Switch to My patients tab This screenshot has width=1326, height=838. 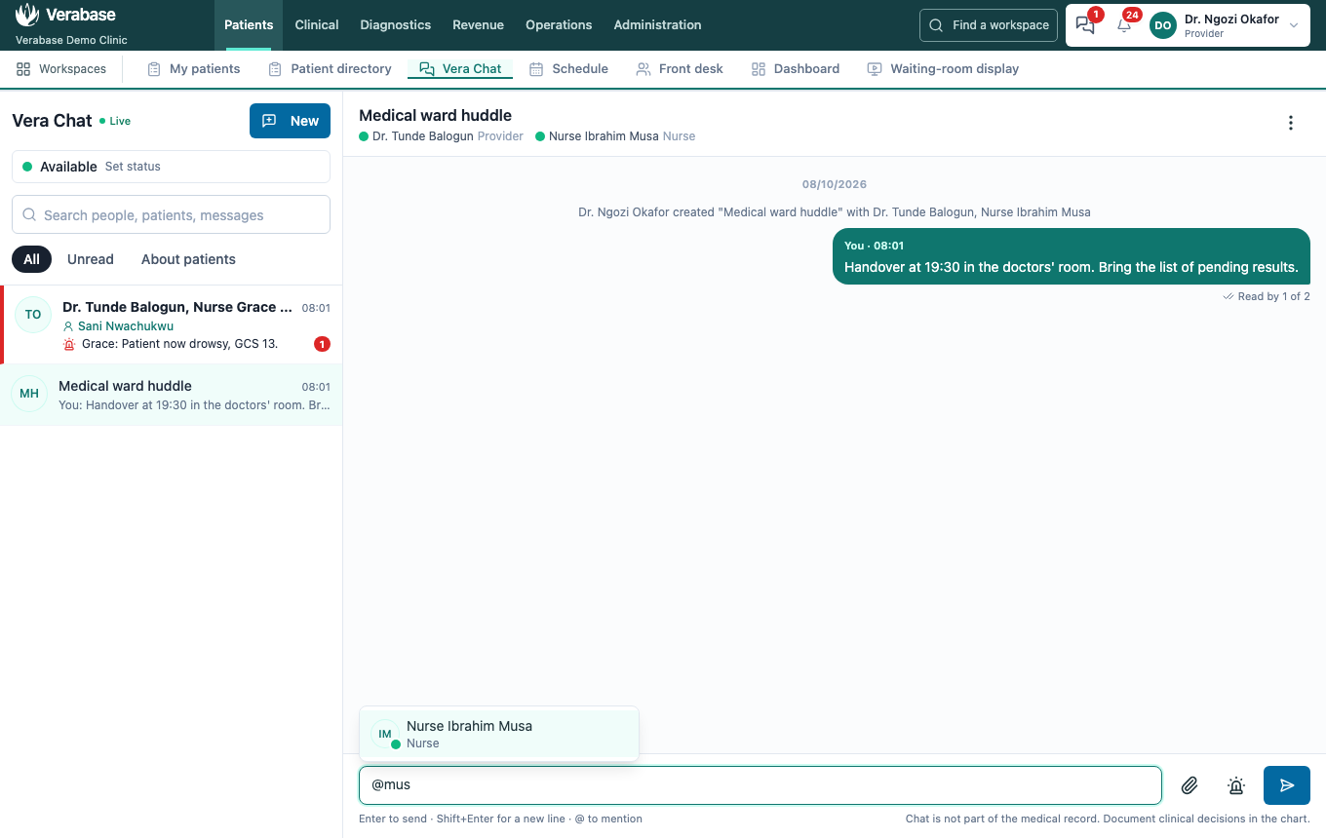[x=193, y=69]
